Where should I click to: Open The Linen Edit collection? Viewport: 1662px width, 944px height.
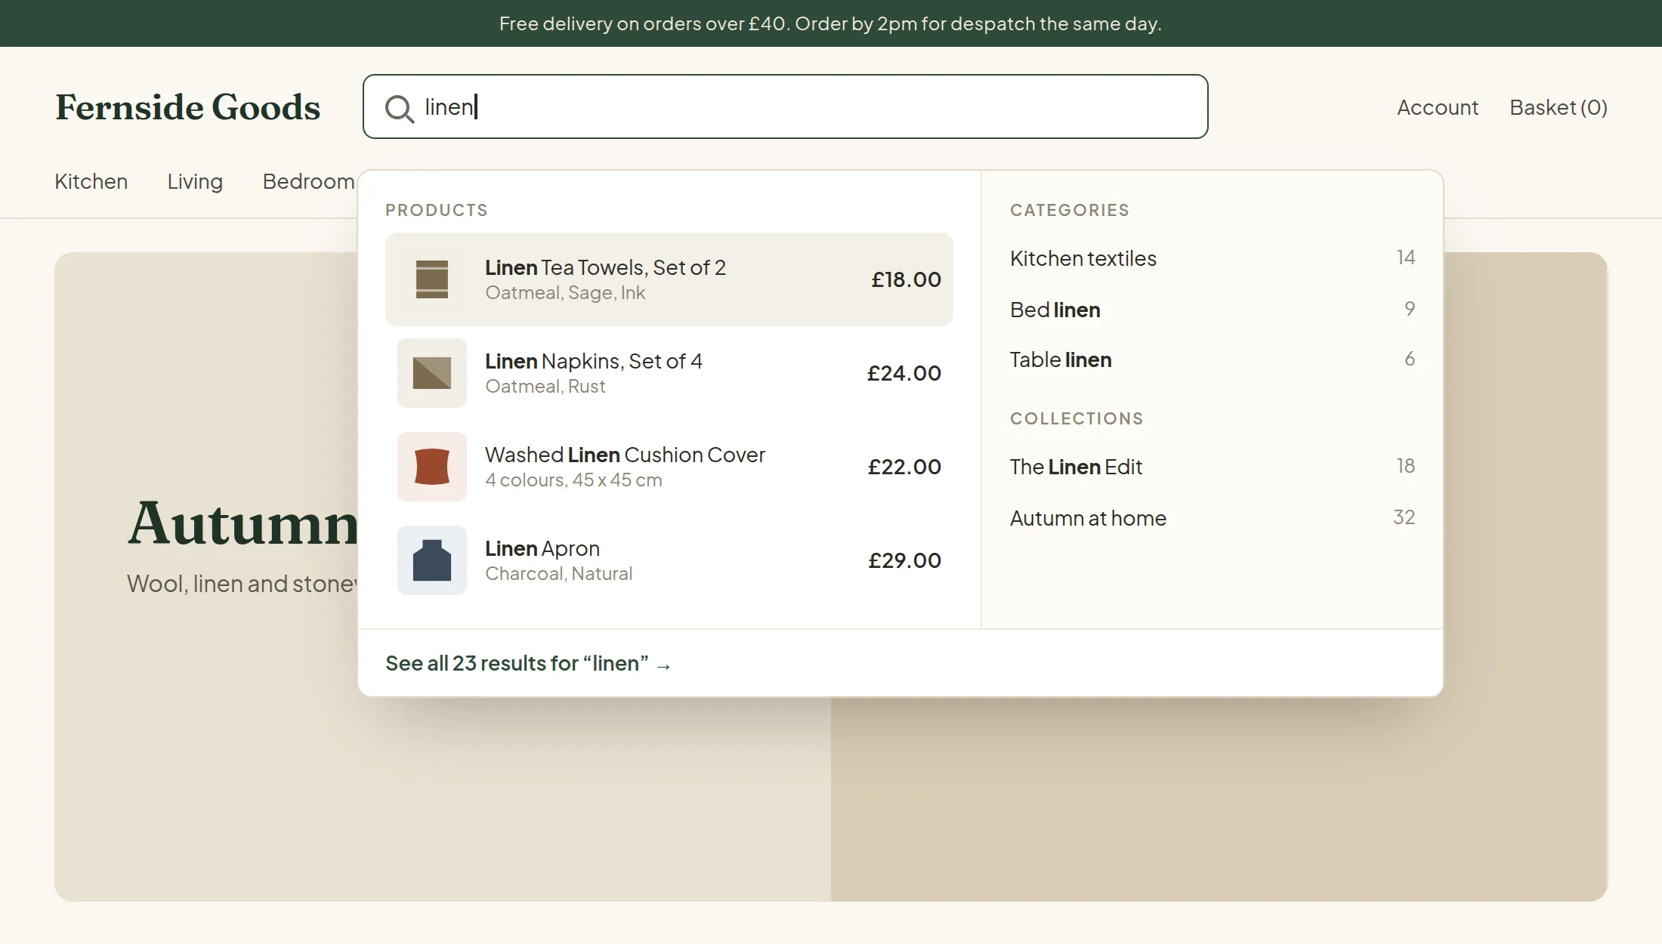pyautogui.click(x=1213, y=467)
